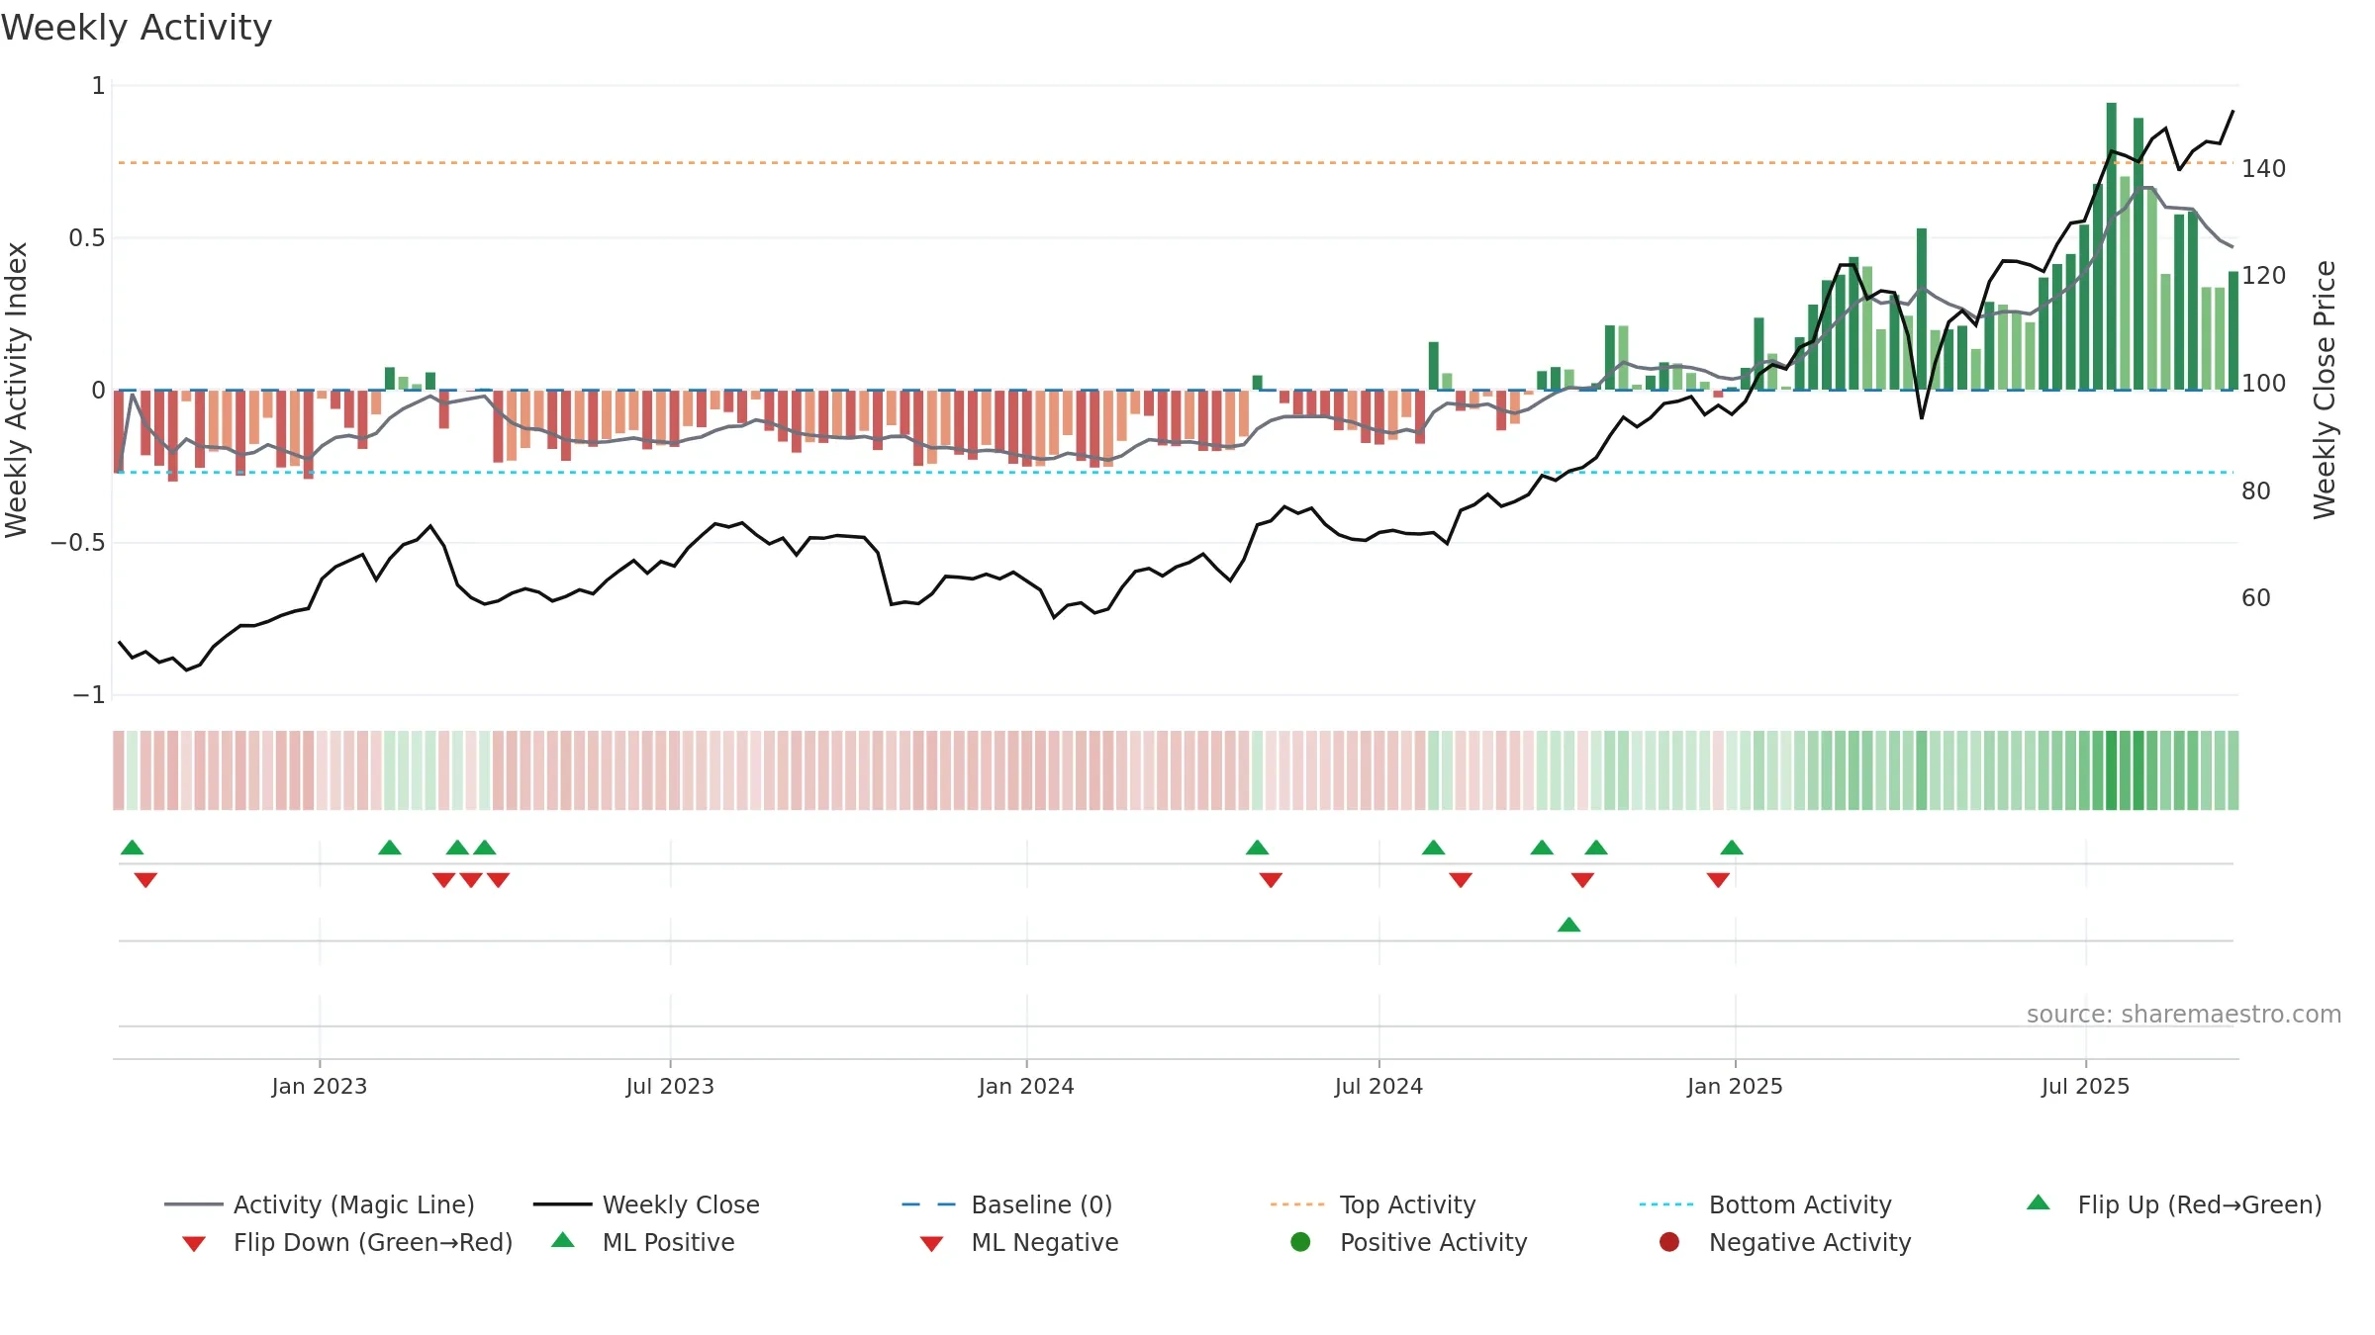The height and width of the screenshot is (1335, 2375).
Task: Click the Jul 2024 x-axis label
Action: tap(1378, 1086)
